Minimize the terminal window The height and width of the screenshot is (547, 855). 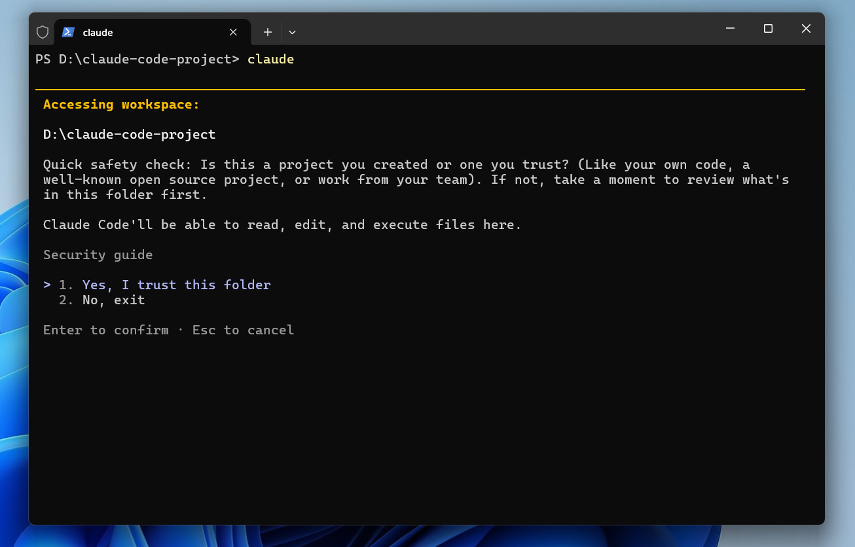(731, 29)
